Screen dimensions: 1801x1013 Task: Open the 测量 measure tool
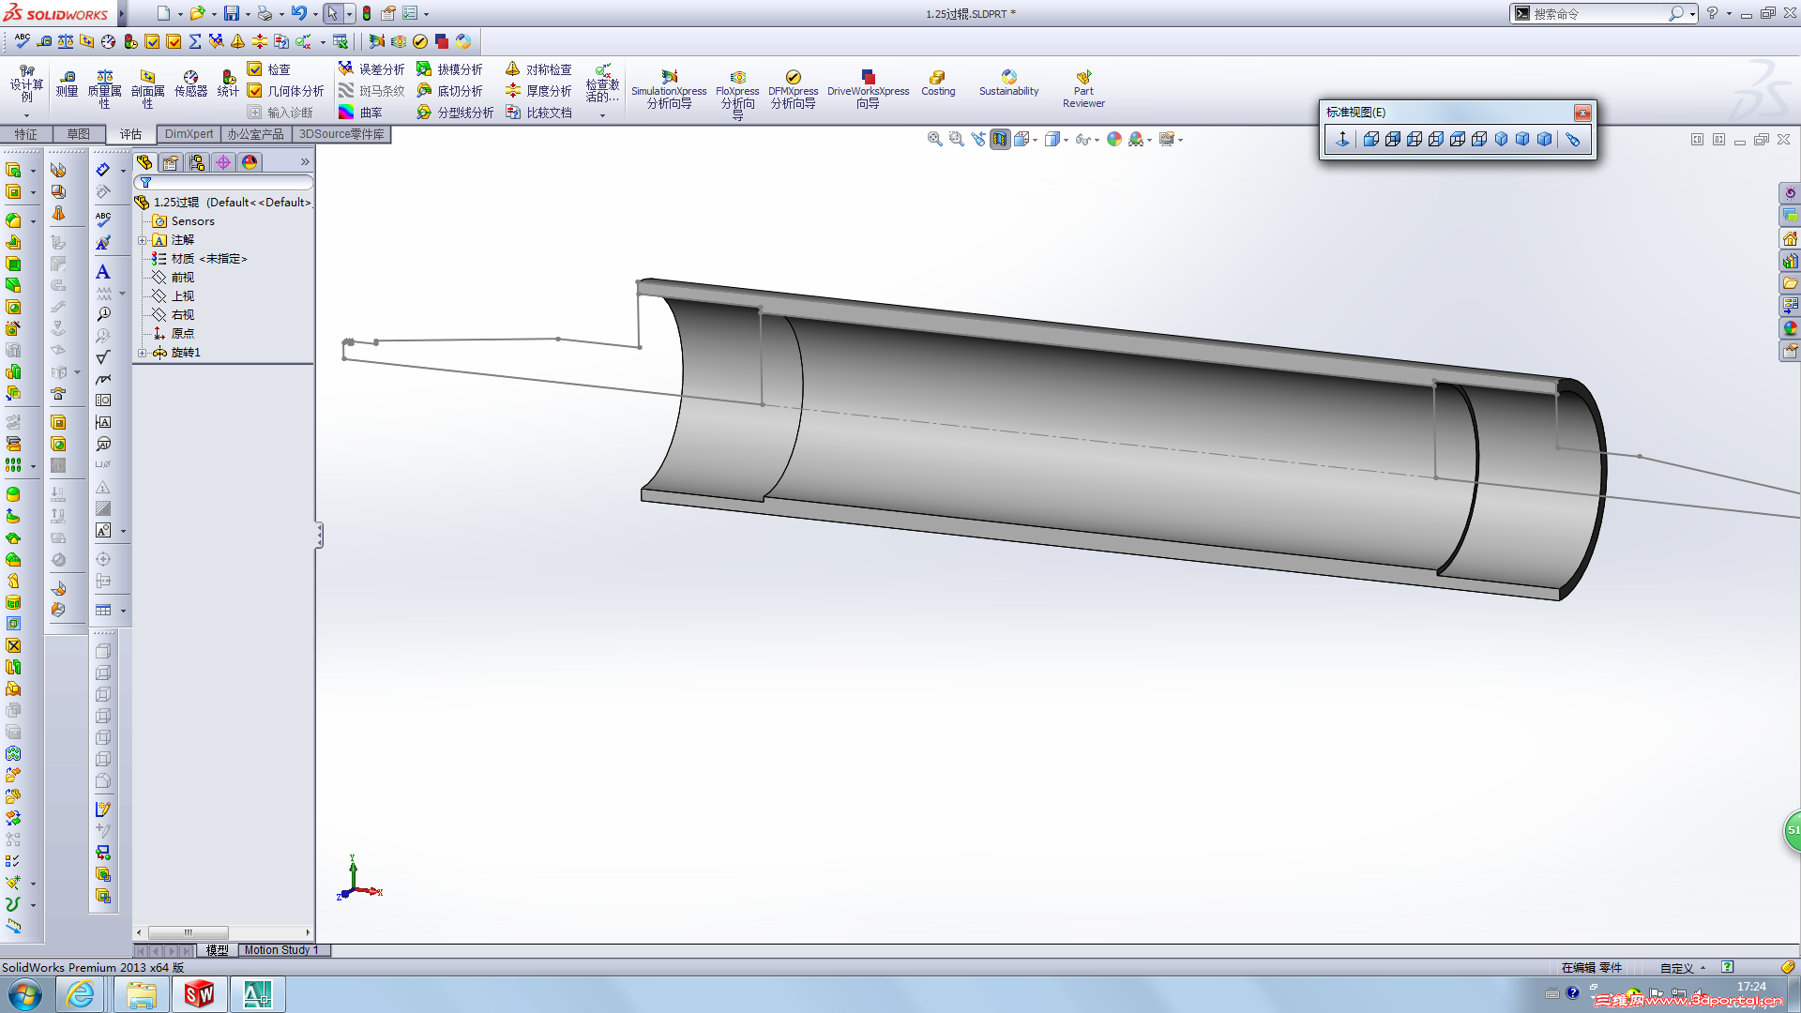click(x=67, y=83)
